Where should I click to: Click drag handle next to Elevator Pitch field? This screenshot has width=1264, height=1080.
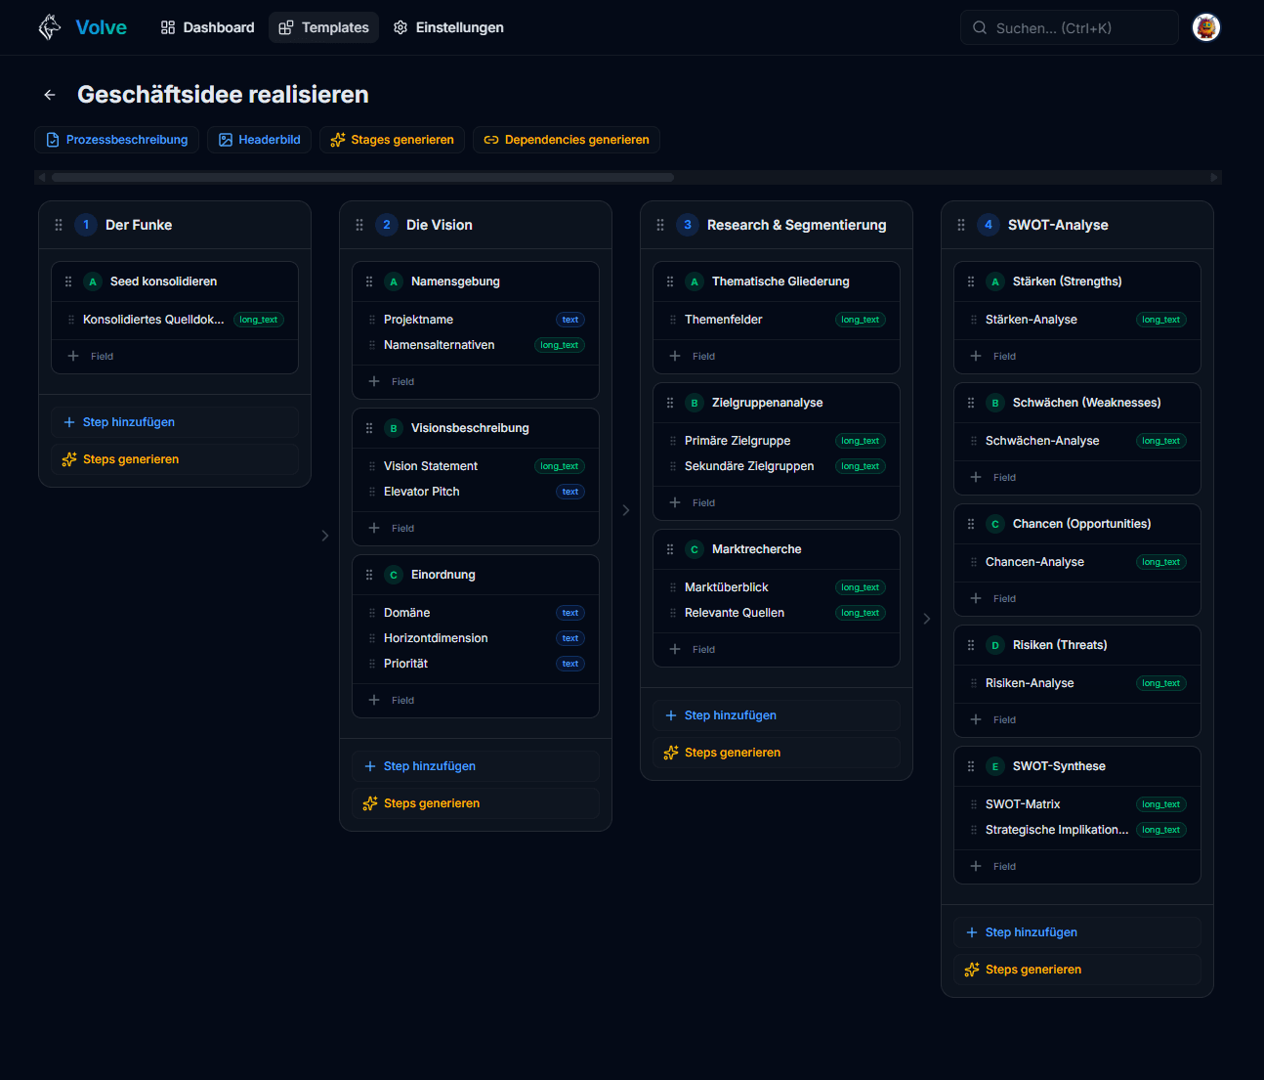click(x=372, y=492)
